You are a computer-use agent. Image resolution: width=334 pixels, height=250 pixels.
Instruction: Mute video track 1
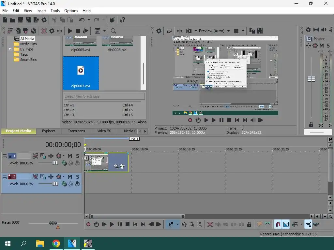[x=70, y=156]
